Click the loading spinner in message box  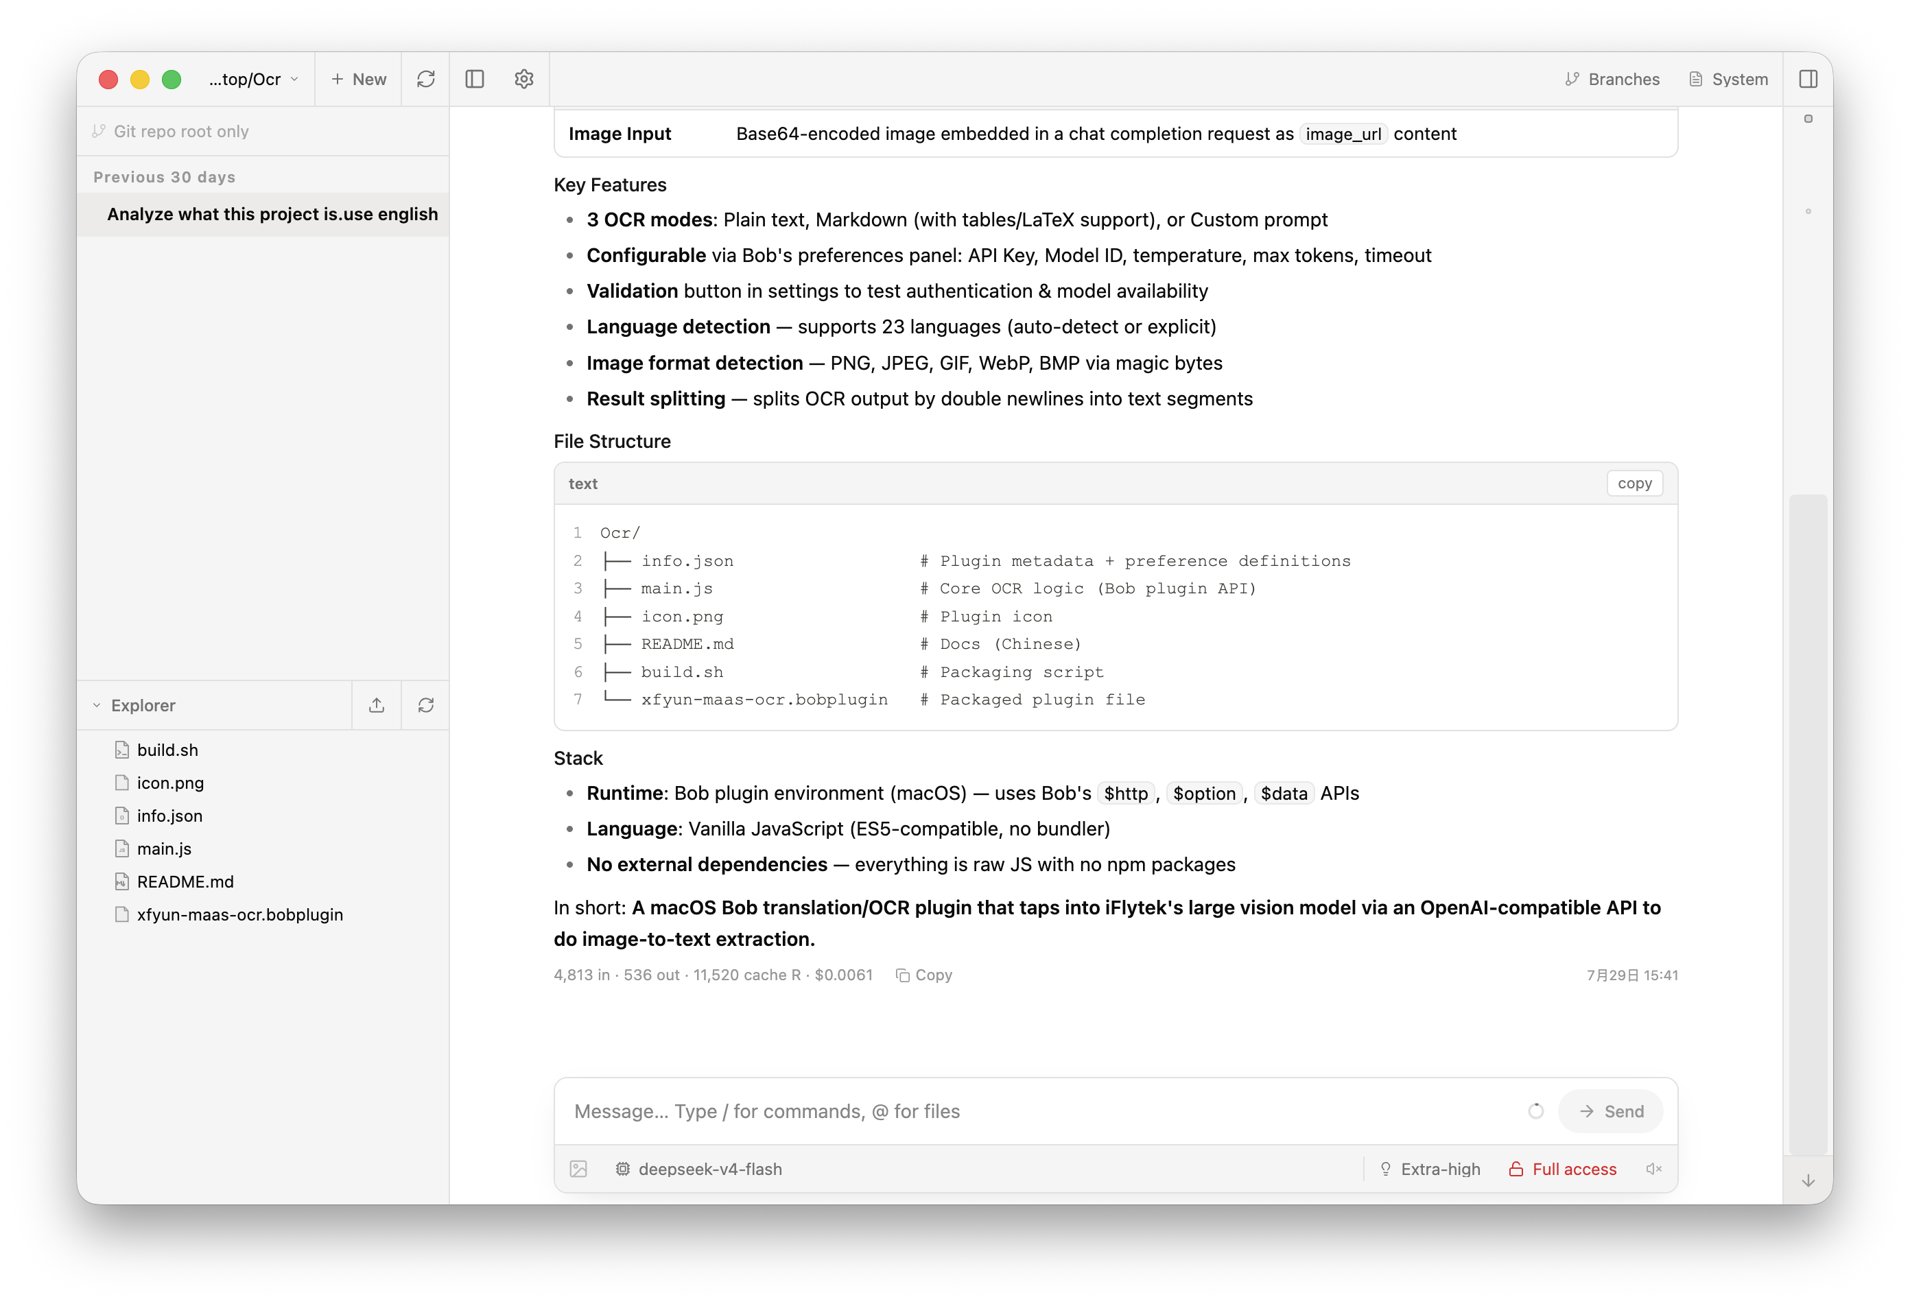click(x=1536, y=1111)
